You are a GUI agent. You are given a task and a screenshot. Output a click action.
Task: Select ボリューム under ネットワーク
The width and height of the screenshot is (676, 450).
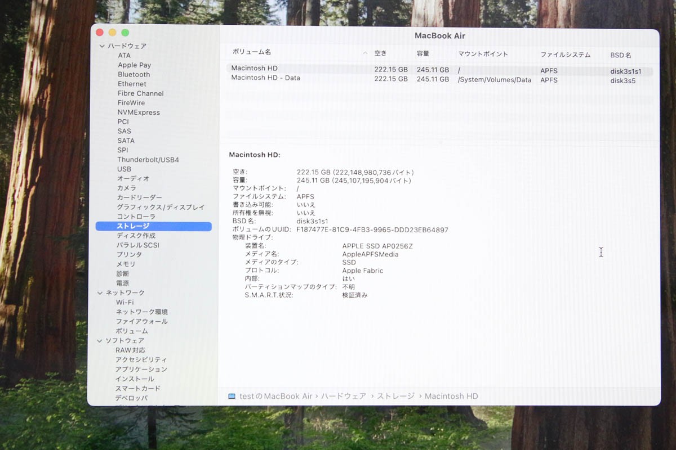132,331
